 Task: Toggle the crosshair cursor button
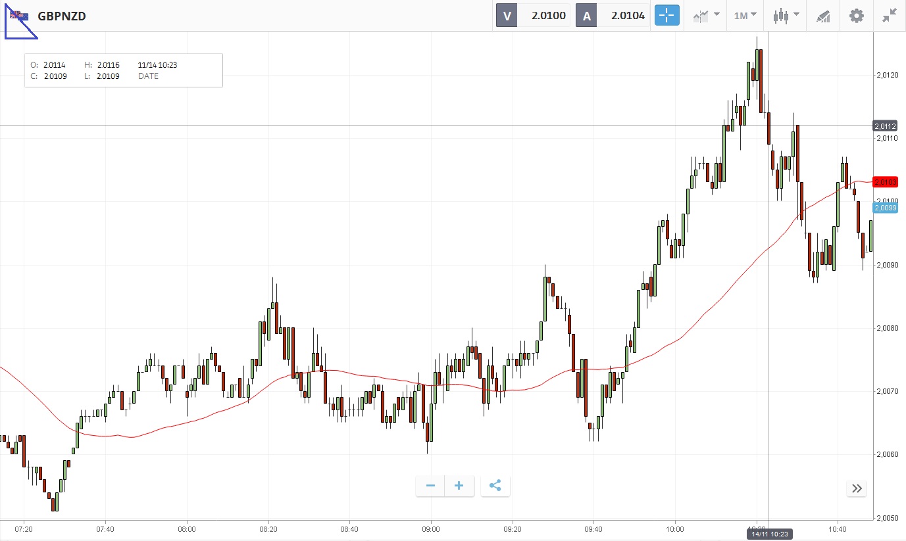pos(666,16)
